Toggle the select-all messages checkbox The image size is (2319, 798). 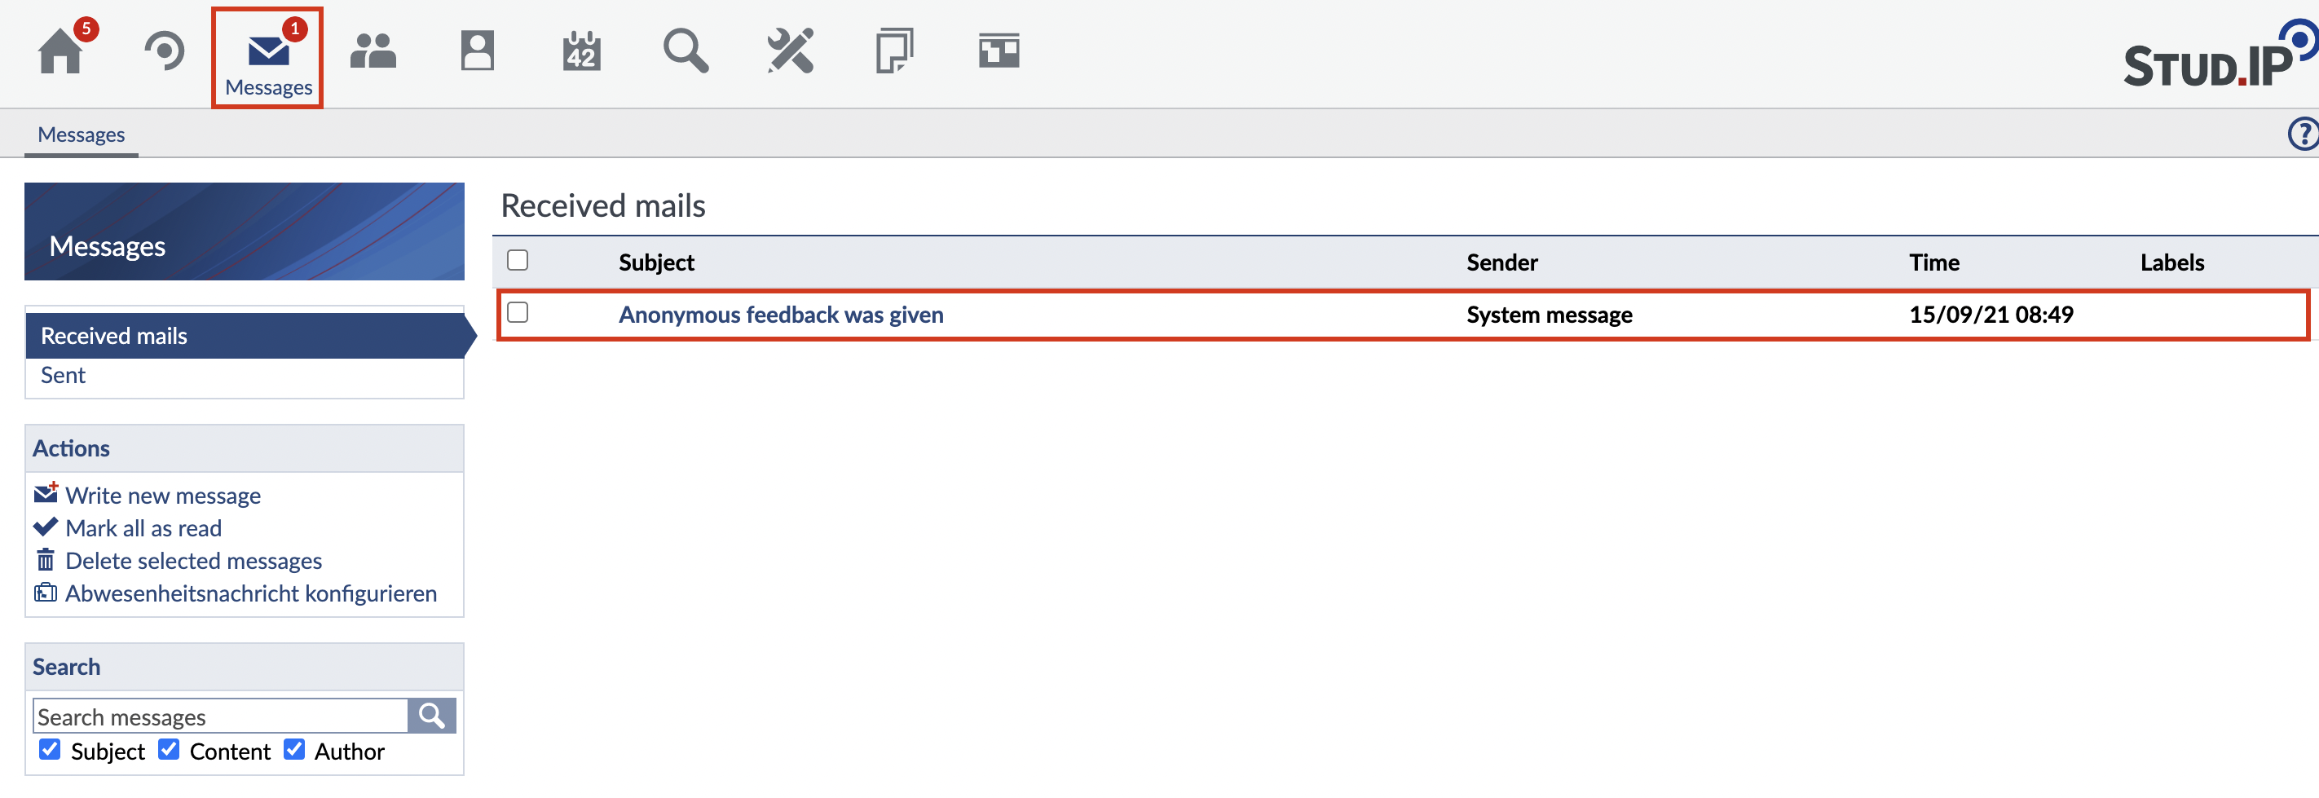pyautogui.click(x=518, y=260)
